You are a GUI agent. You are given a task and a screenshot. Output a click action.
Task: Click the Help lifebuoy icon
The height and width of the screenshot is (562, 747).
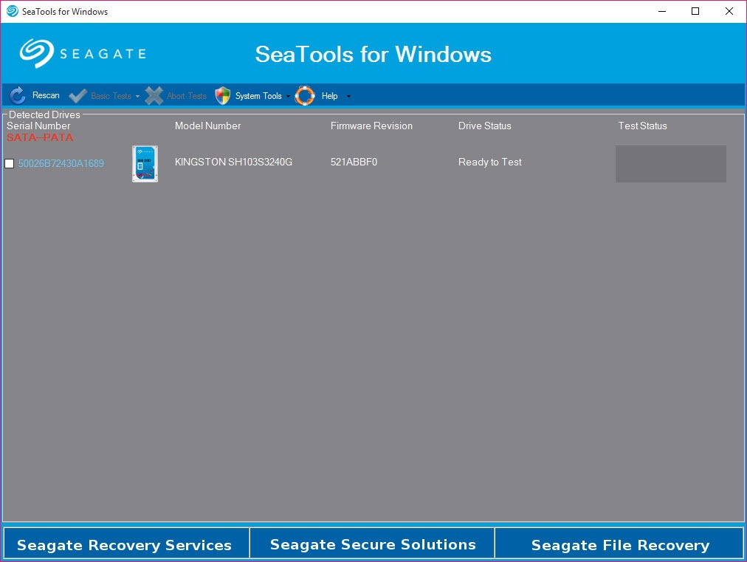click(305, 96)
